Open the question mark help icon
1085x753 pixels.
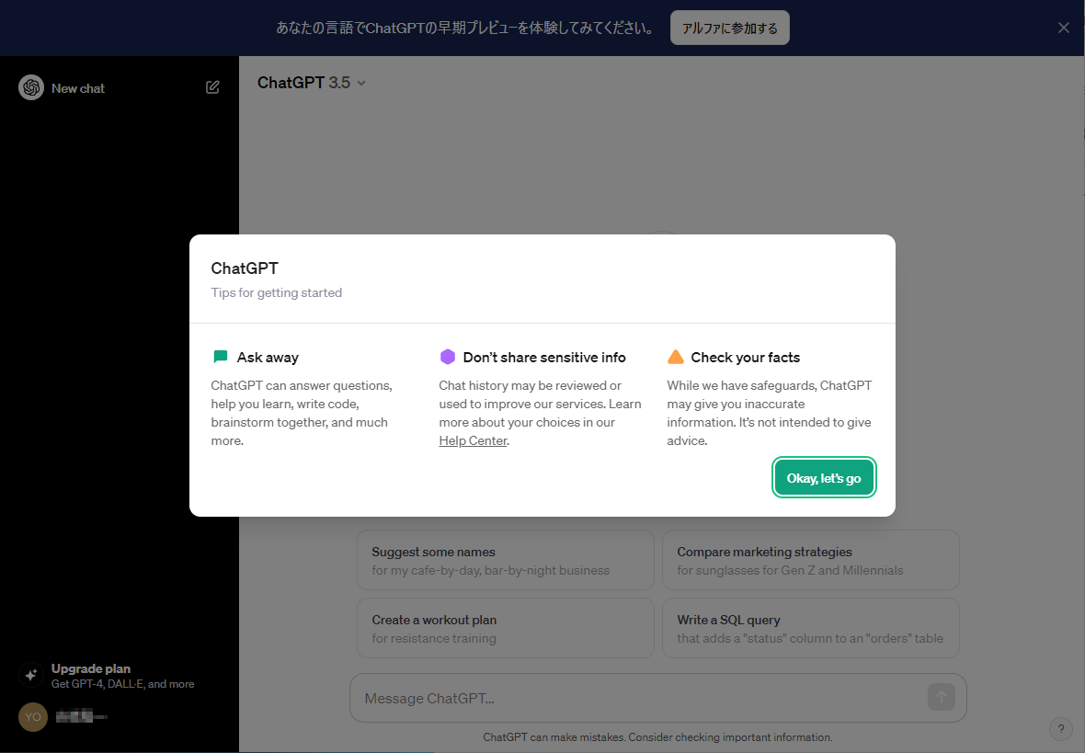[1059, 728]
